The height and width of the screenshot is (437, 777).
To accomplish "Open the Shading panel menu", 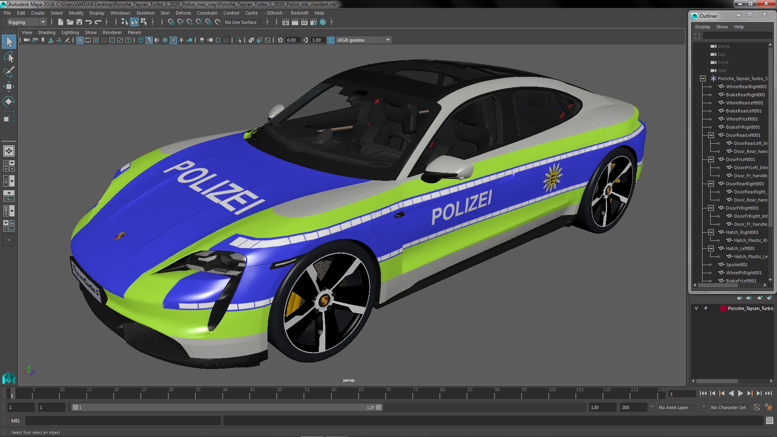I will [x=47, y=32].
